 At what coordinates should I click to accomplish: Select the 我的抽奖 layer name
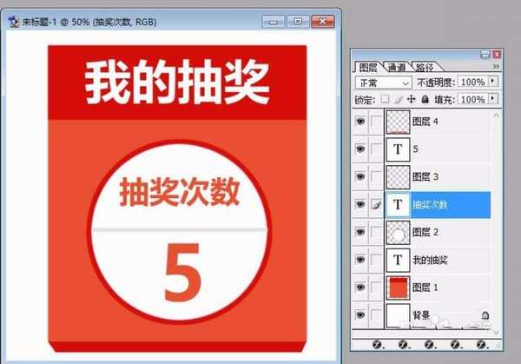point(430,260)
